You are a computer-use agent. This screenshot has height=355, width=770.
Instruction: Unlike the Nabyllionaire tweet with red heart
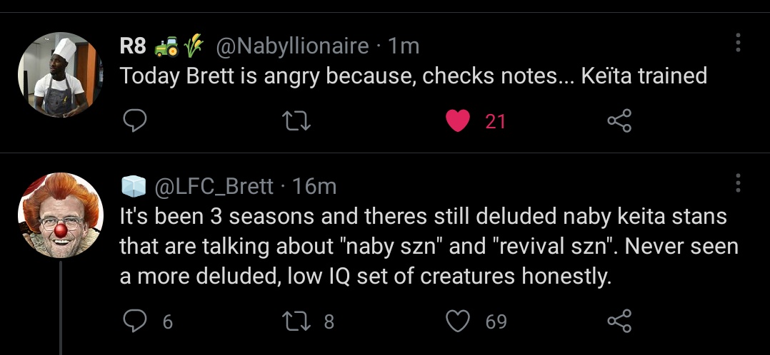pyautogui.click(x=457, y=122)
